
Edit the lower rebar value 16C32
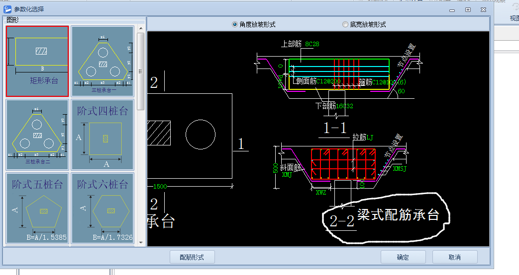click(x=344, y=106)
